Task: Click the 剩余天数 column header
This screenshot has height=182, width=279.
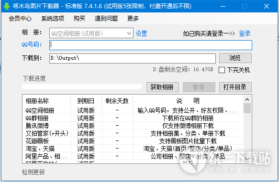Action: (x=117, y=101)
